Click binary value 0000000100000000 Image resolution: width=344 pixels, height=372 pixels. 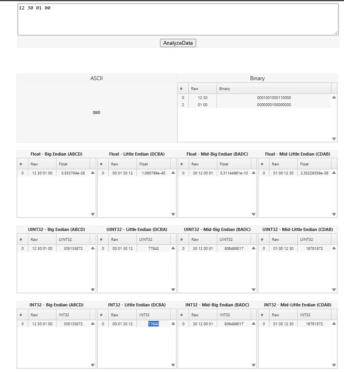[x=274, y=104]
